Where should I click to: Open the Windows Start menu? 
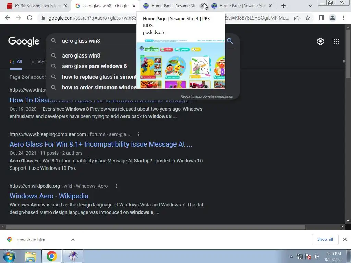coord(9,256)
